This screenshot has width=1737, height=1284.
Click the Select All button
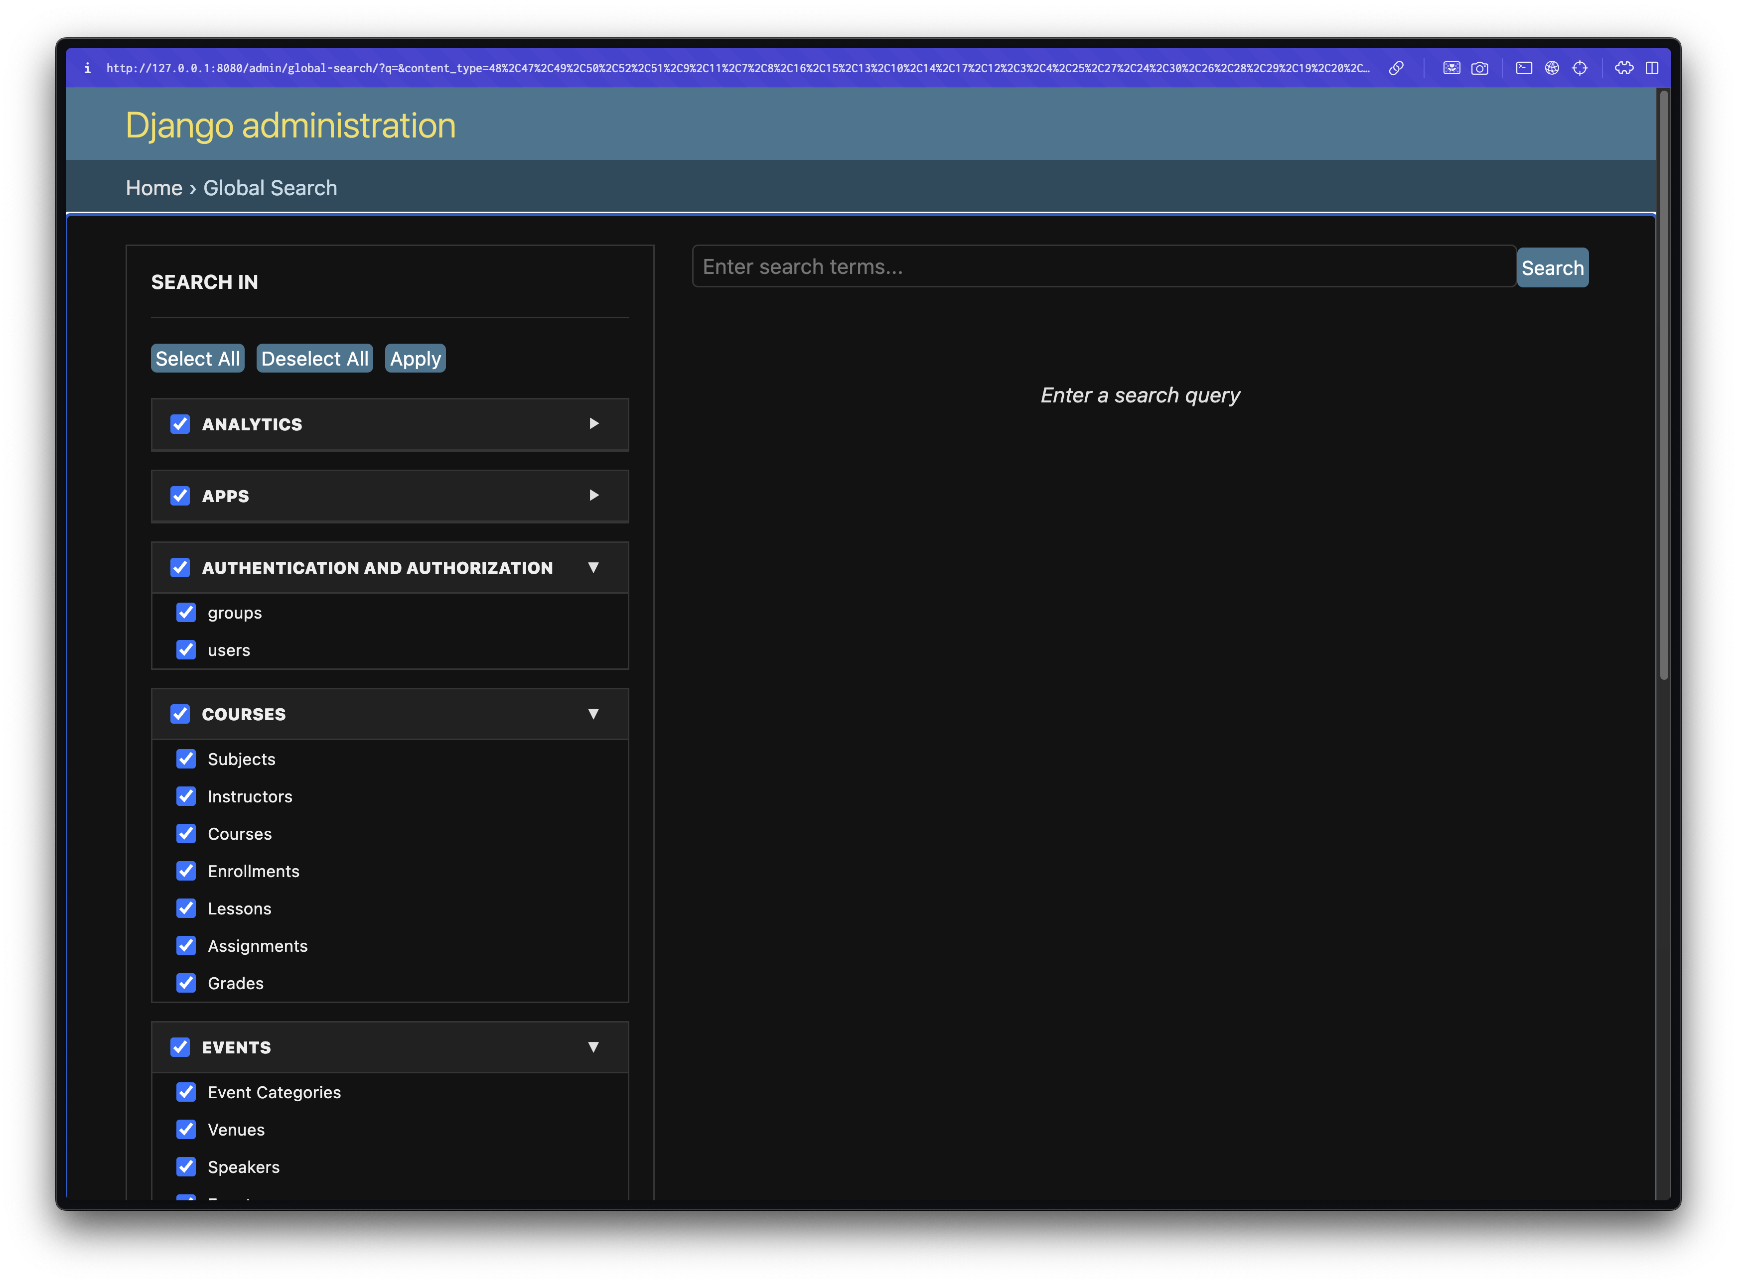(197, 358)
